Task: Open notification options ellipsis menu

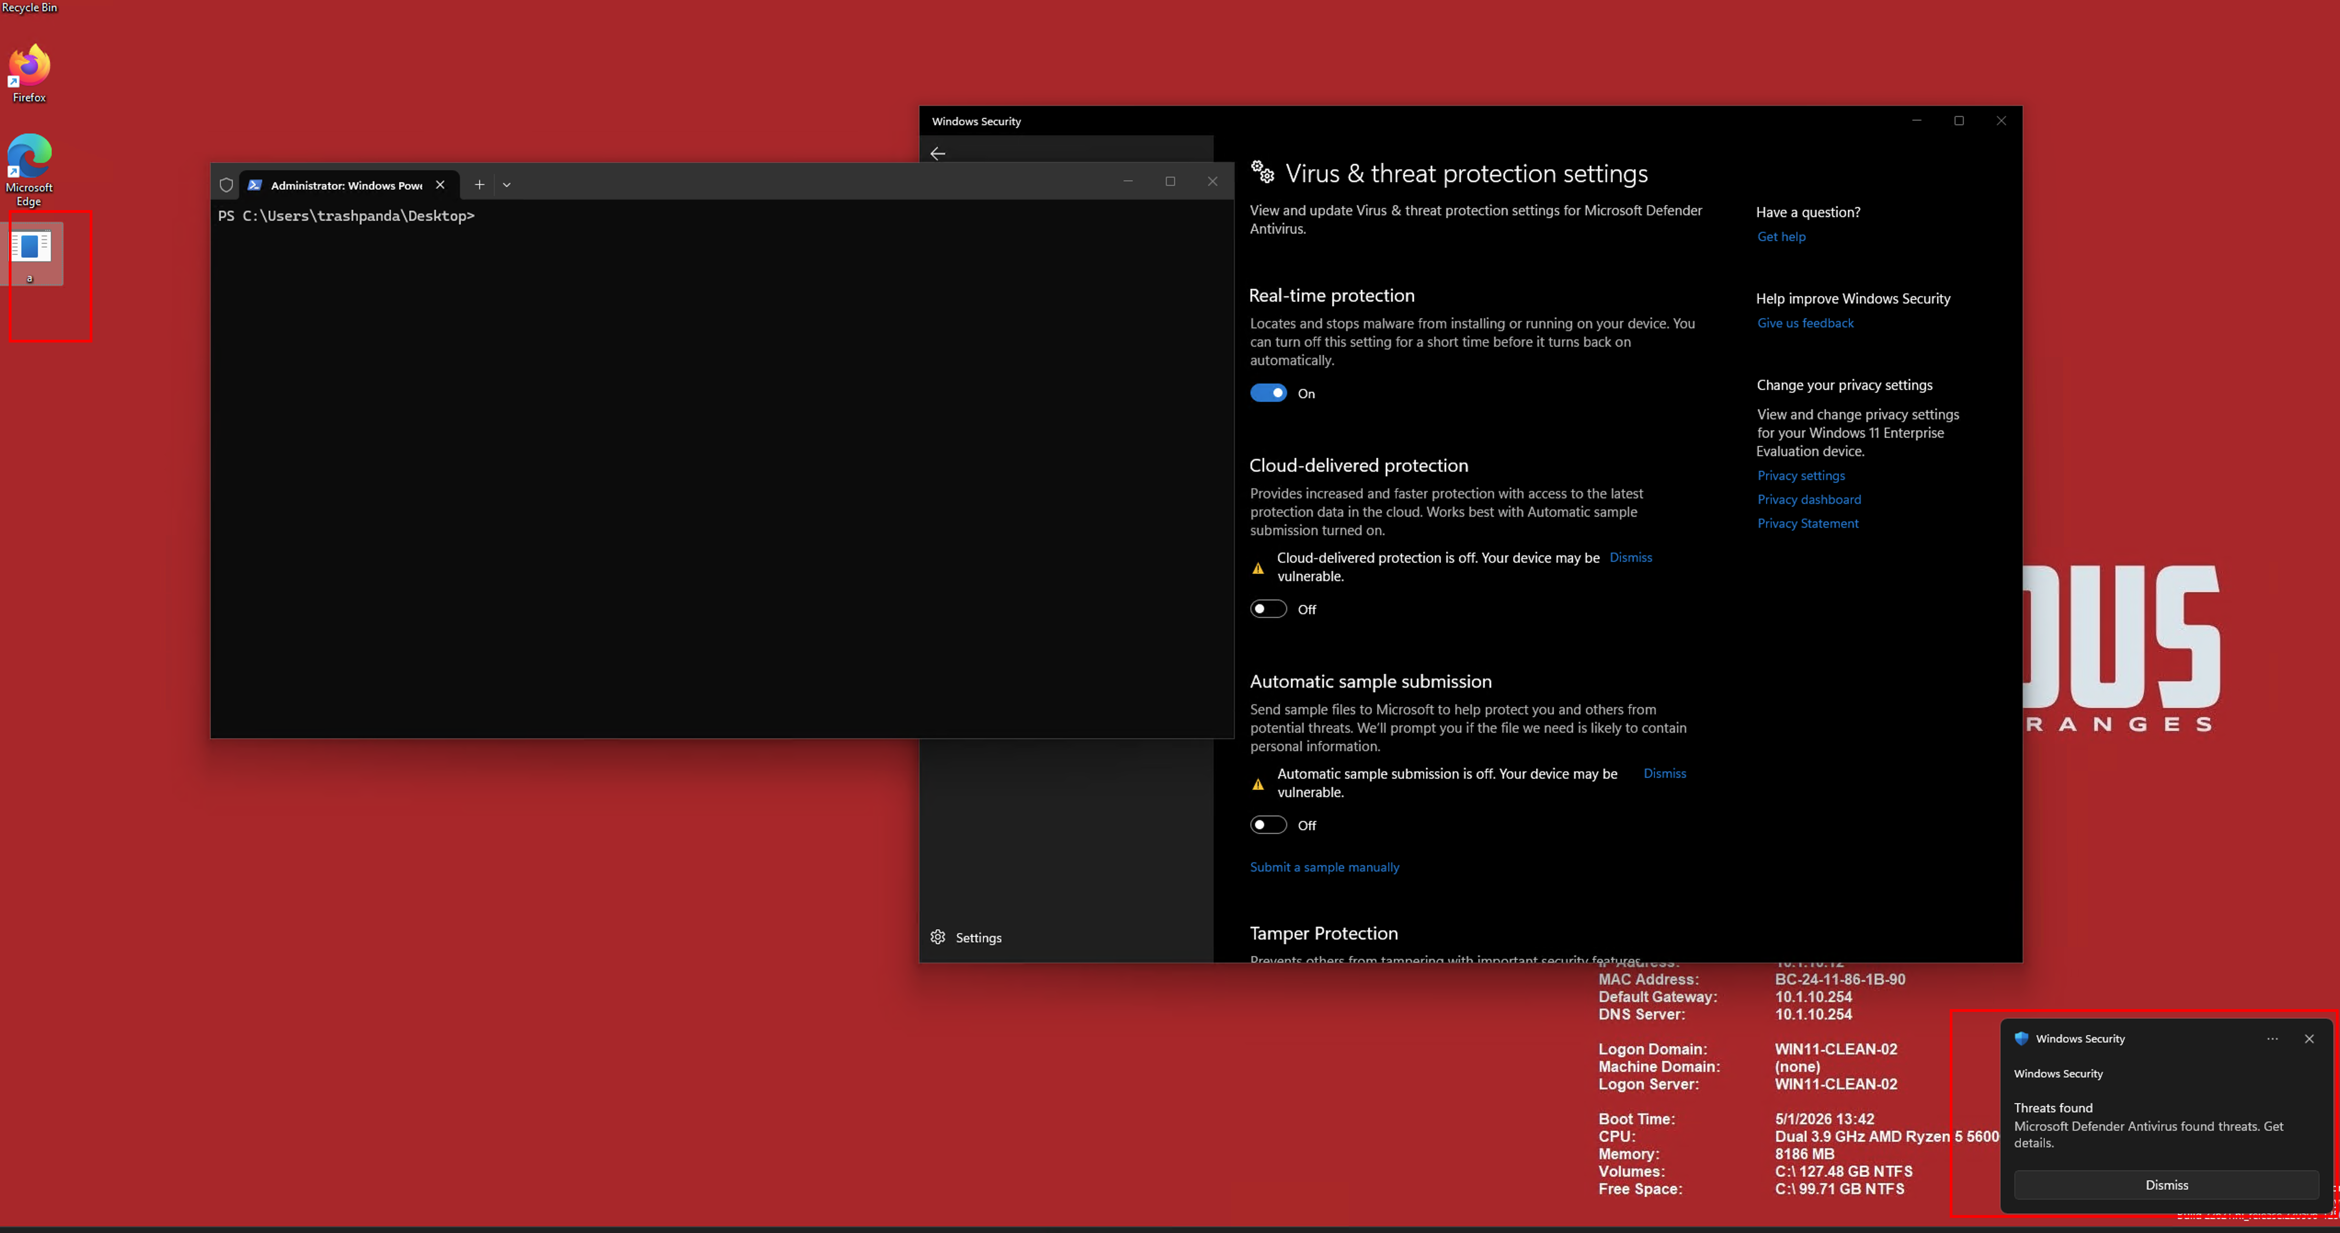Action: coord(2272,1039)
